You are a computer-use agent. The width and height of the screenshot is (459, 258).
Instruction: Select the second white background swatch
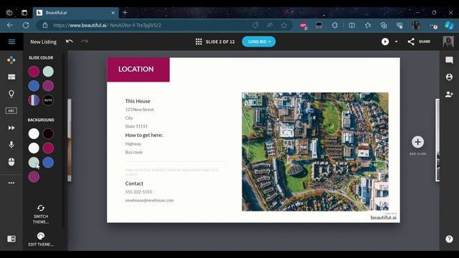coord(34,148)
